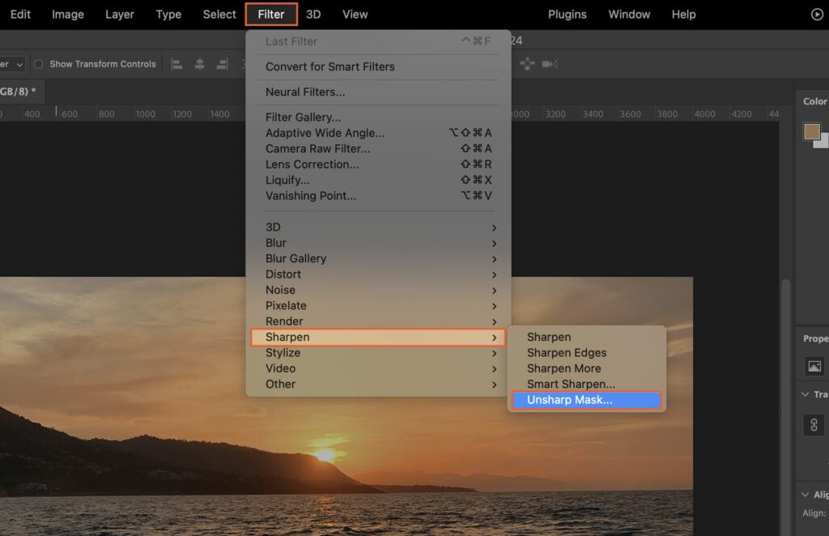Select the align left edges icon

(177, 63)
